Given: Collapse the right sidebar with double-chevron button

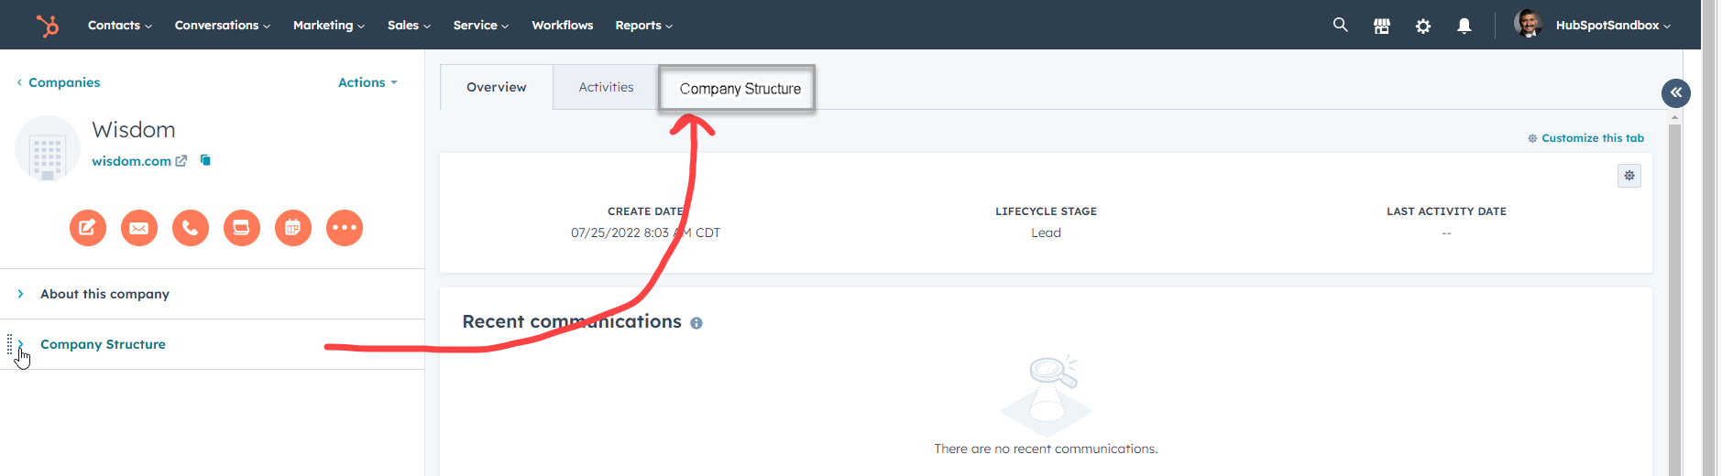Looking at the screenshot, I should tap(1676, 92).
